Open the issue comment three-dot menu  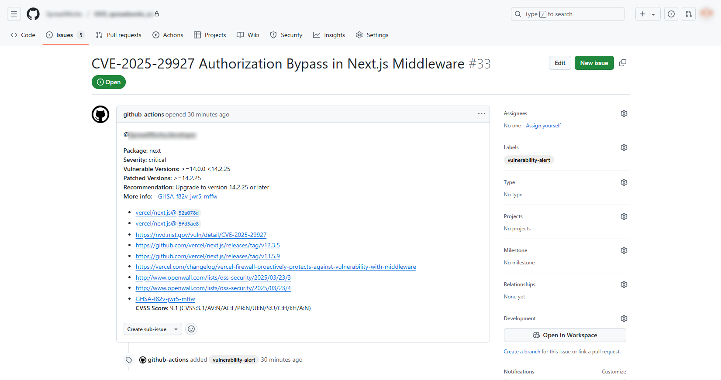[x=481, y=114]
